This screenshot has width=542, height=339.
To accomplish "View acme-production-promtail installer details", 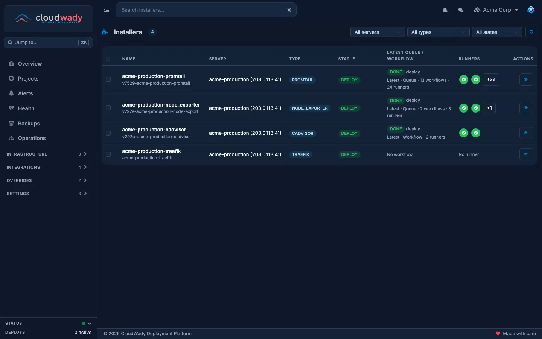I will point(526,79).
